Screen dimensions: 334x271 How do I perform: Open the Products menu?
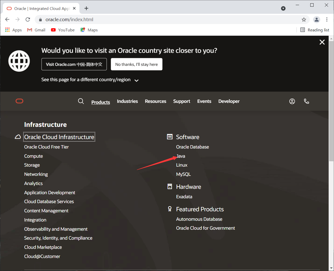101,102
